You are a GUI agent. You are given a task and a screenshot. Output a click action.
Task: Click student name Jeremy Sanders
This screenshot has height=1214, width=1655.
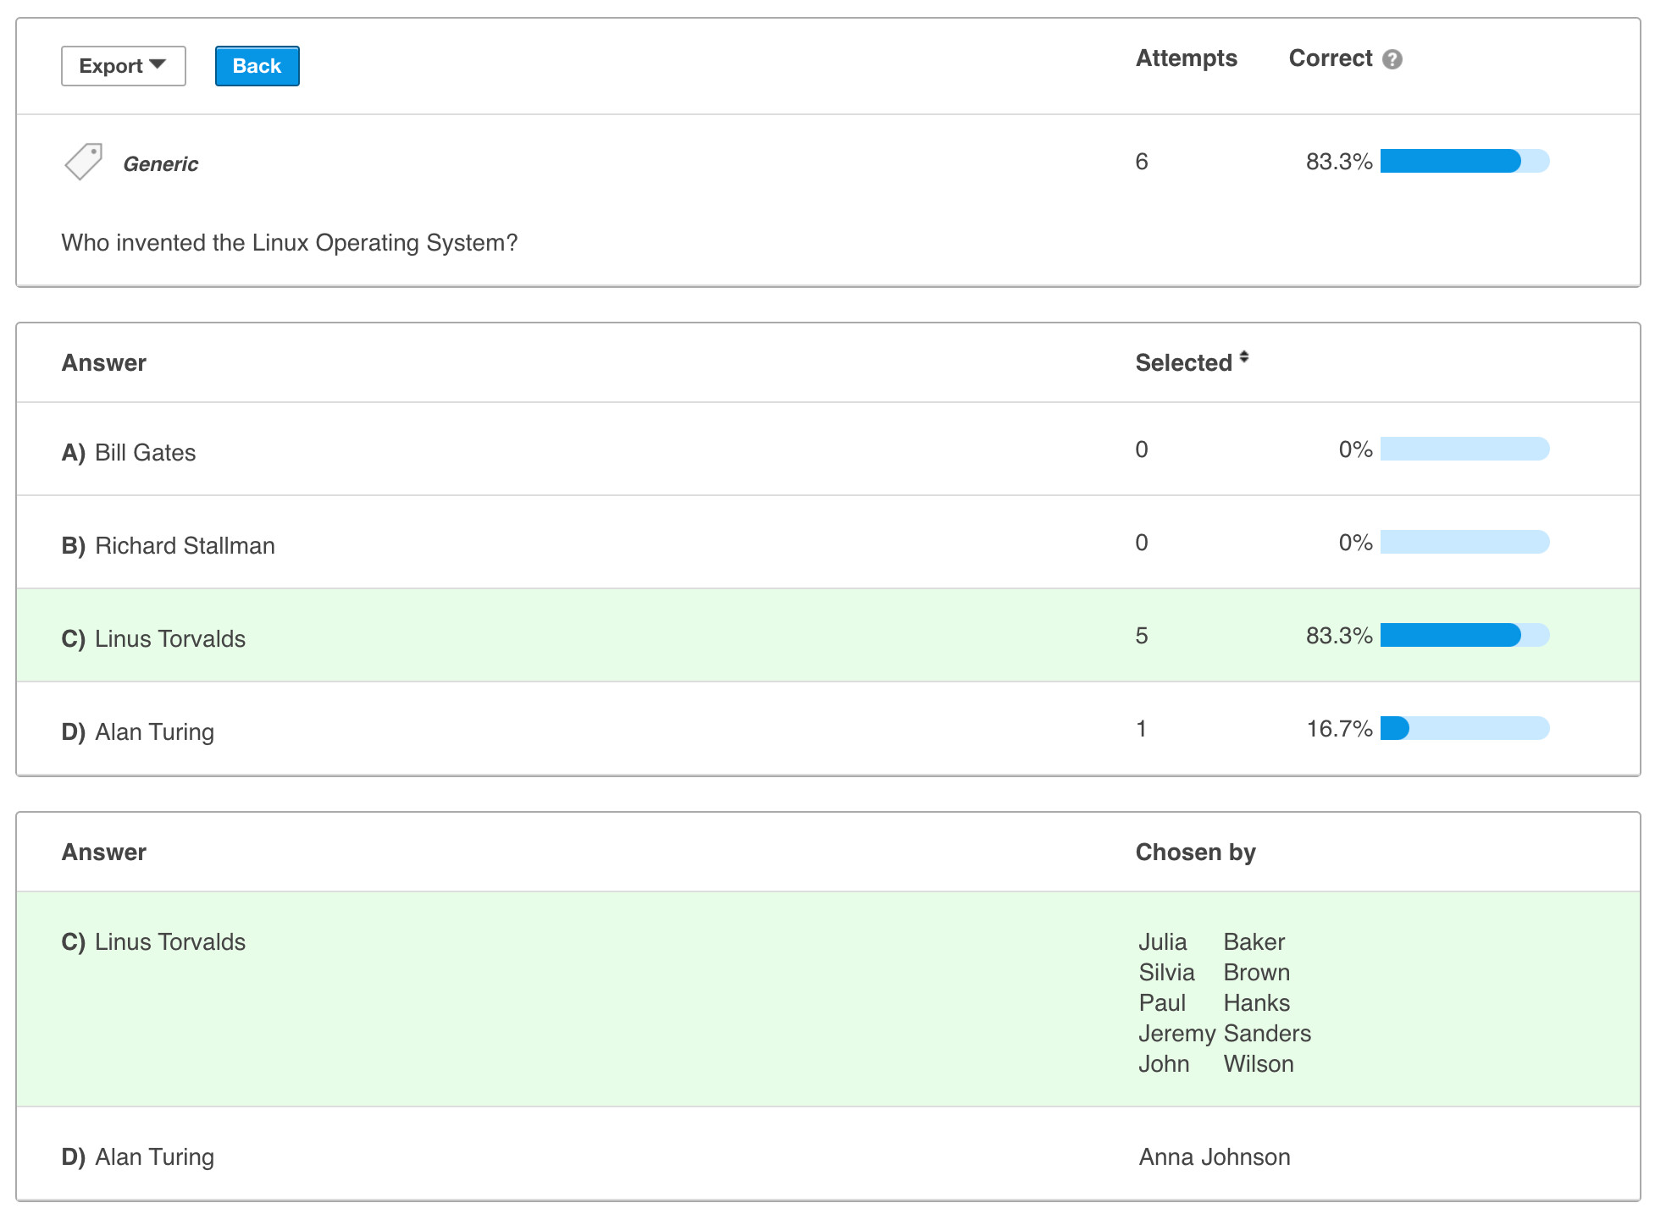click(x=1224, y=1033)
